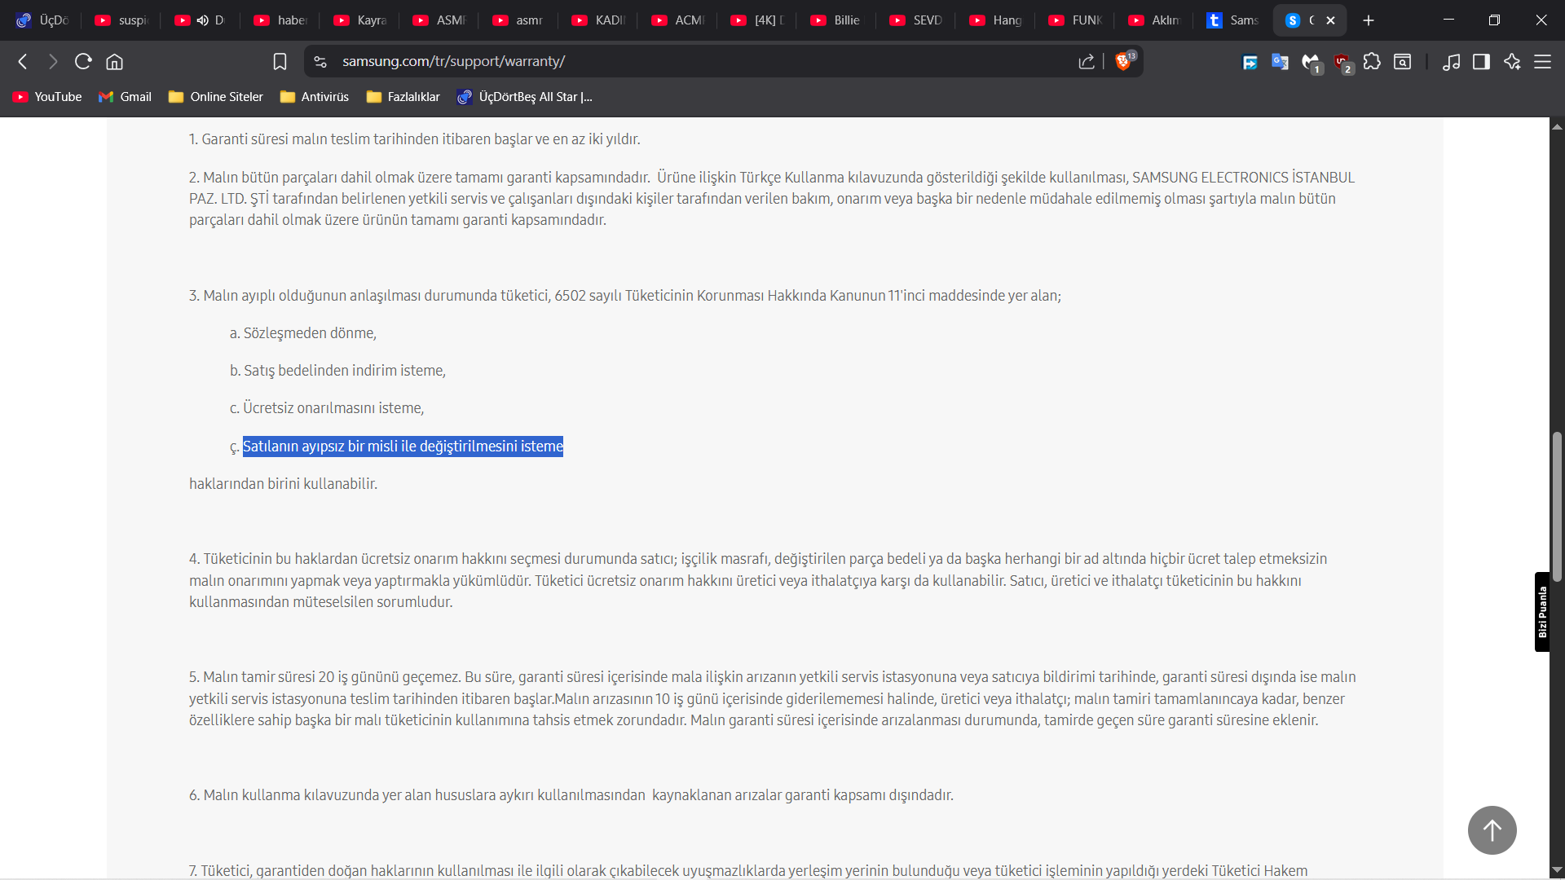Switch to the KADI YouTube tab
Image resolution: width=1565 pixels, height=880 pixels.
(x=599, y=20)
